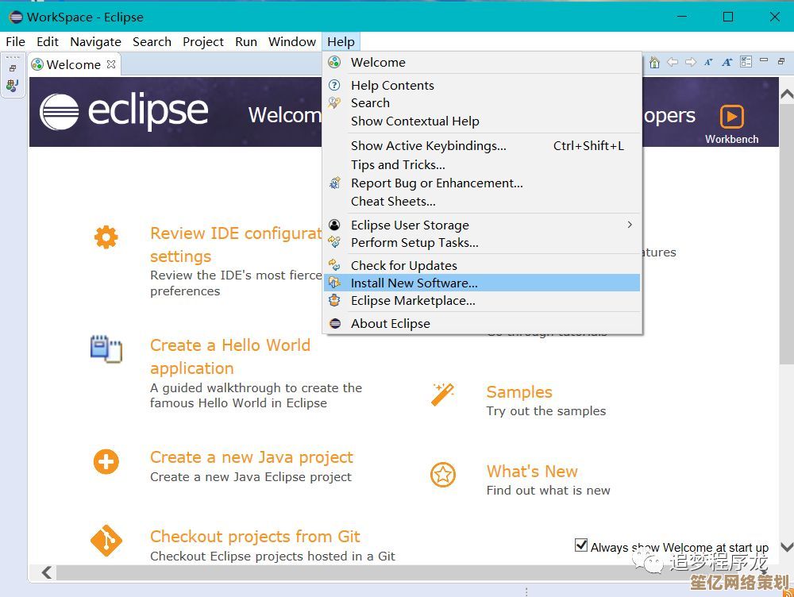
Task: Choose Eclipse Marketplace from Help menu
Action: tap(413, 301)
